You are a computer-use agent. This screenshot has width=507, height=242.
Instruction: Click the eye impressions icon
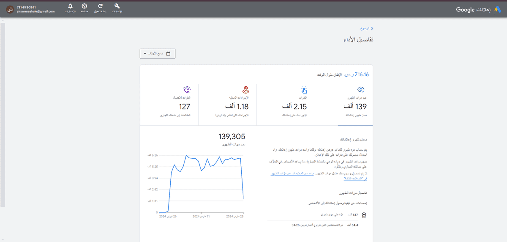361,89
